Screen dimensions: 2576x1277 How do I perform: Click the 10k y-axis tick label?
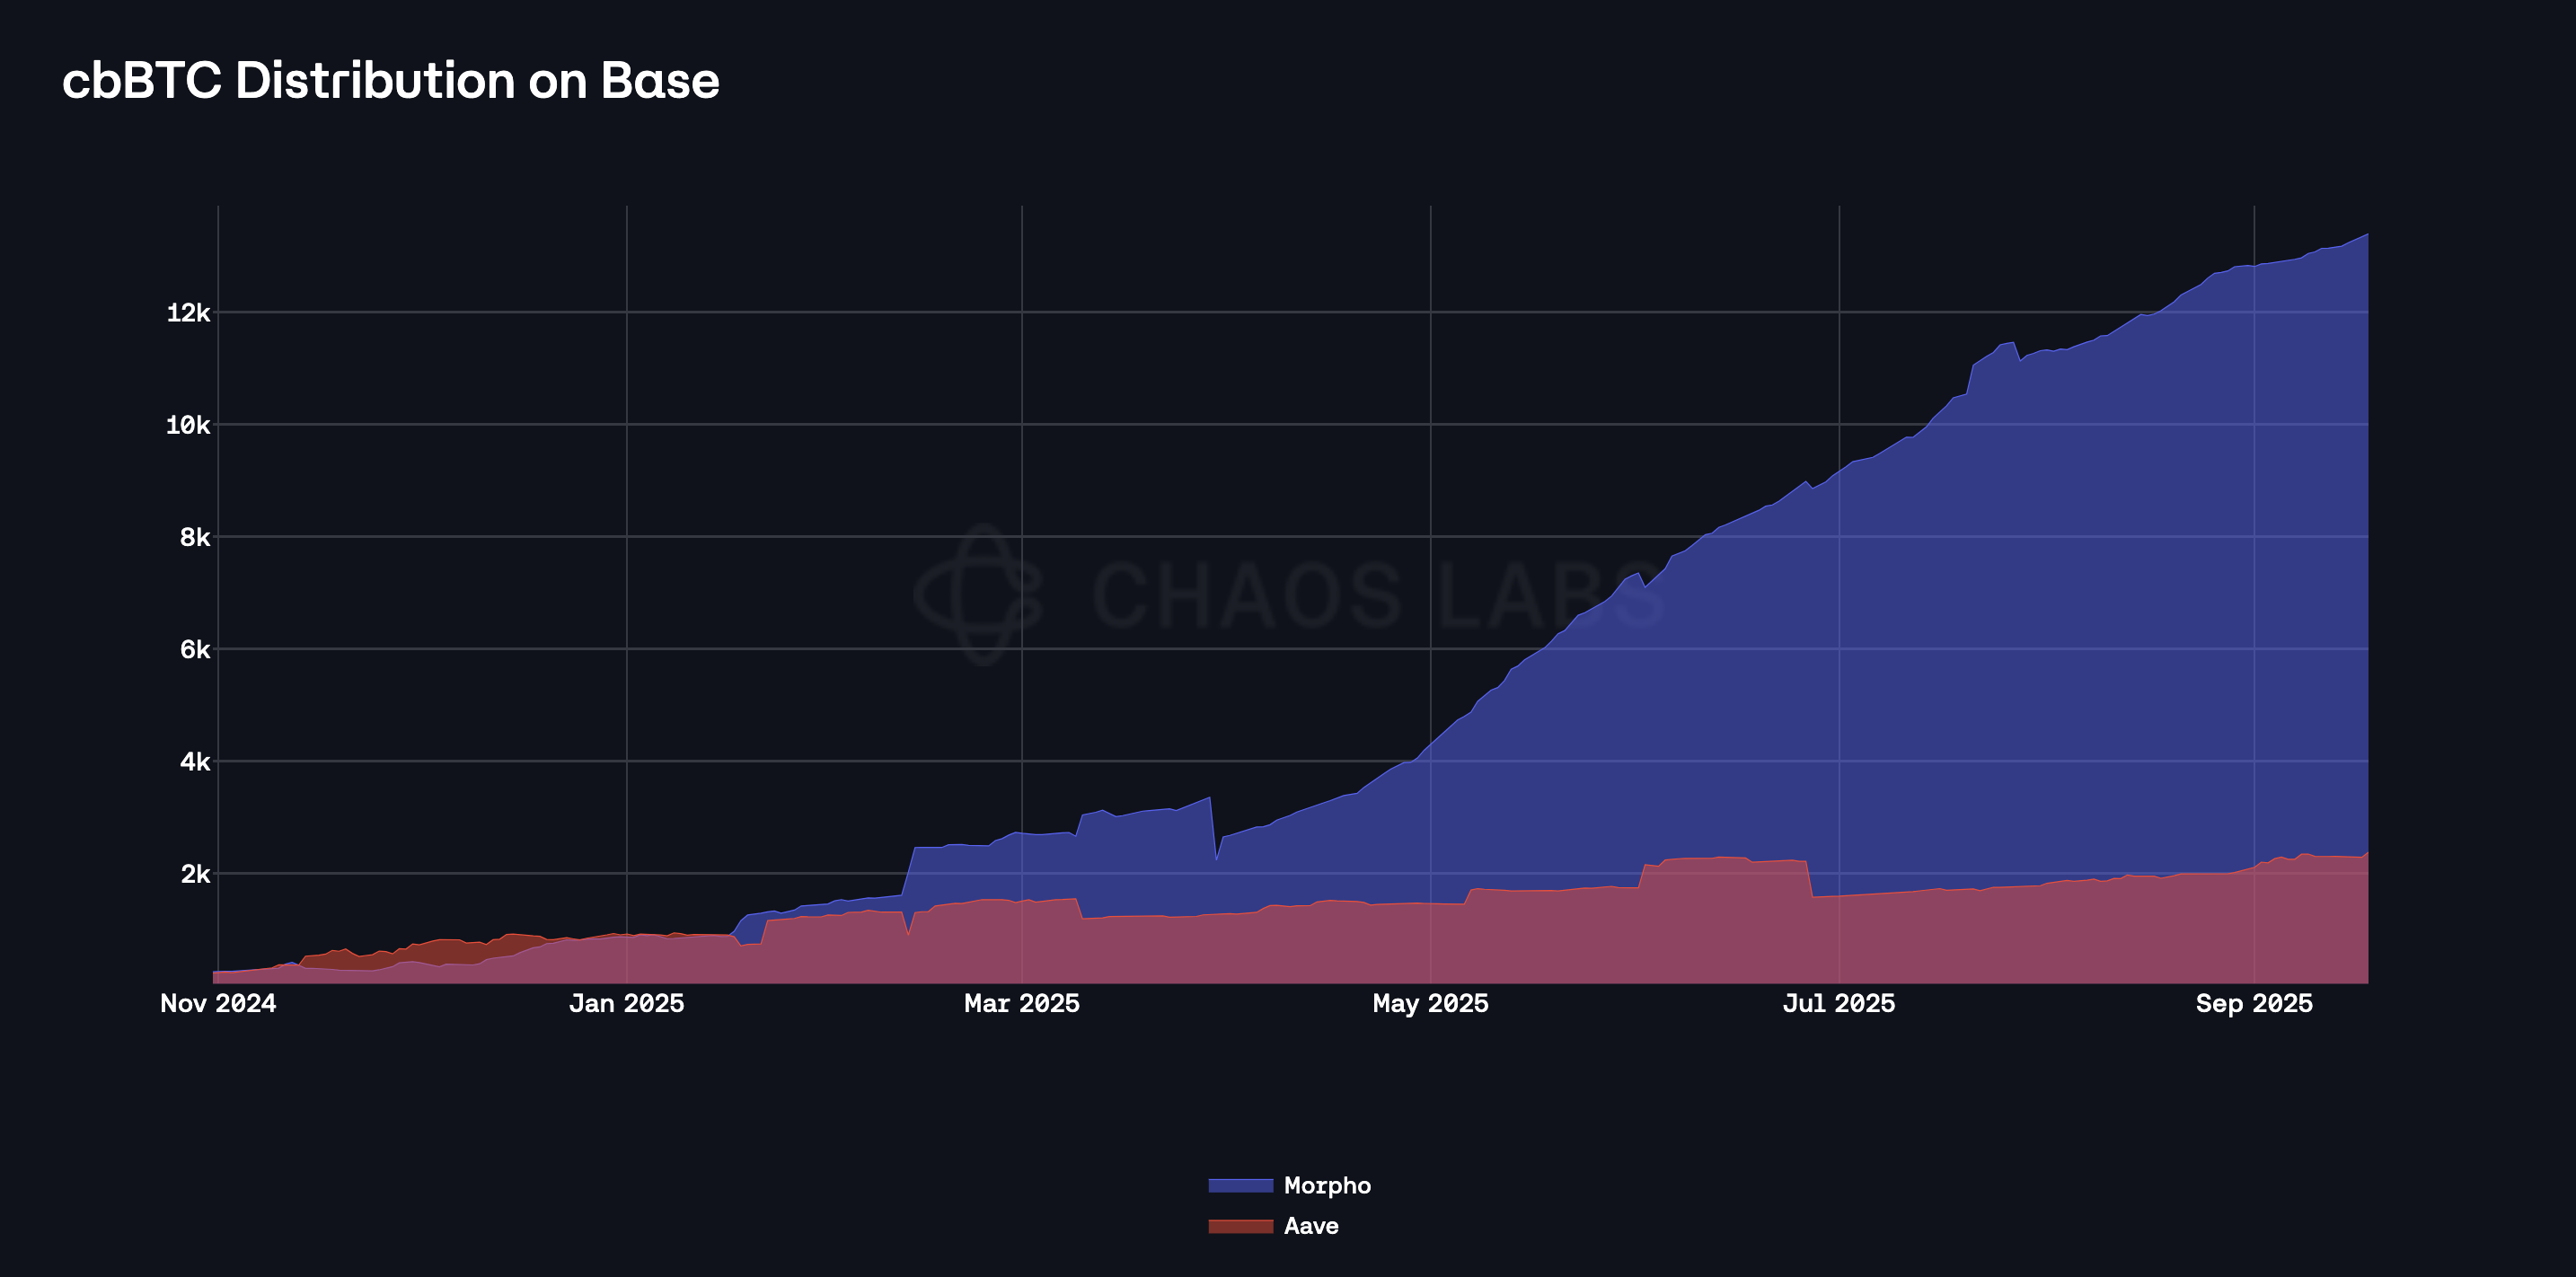click(188, 425)
